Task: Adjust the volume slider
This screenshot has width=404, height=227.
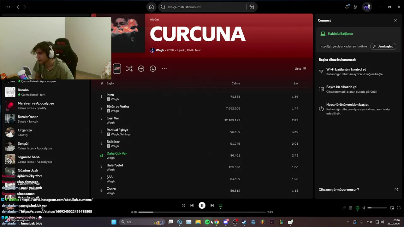Action: coord(377,208)
